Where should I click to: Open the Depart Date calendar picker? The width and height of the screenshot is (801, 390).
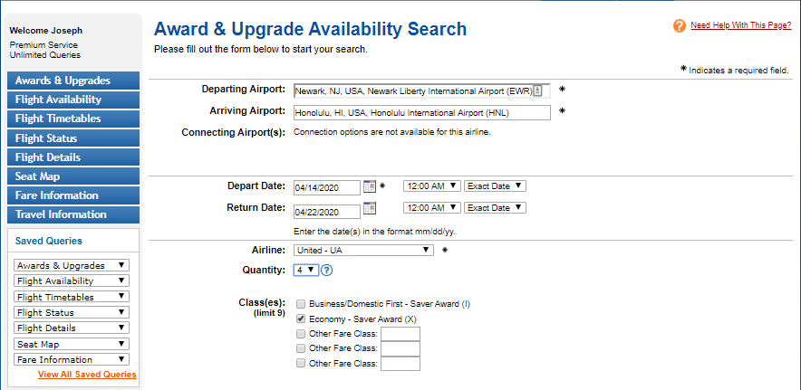click(370, 186)
